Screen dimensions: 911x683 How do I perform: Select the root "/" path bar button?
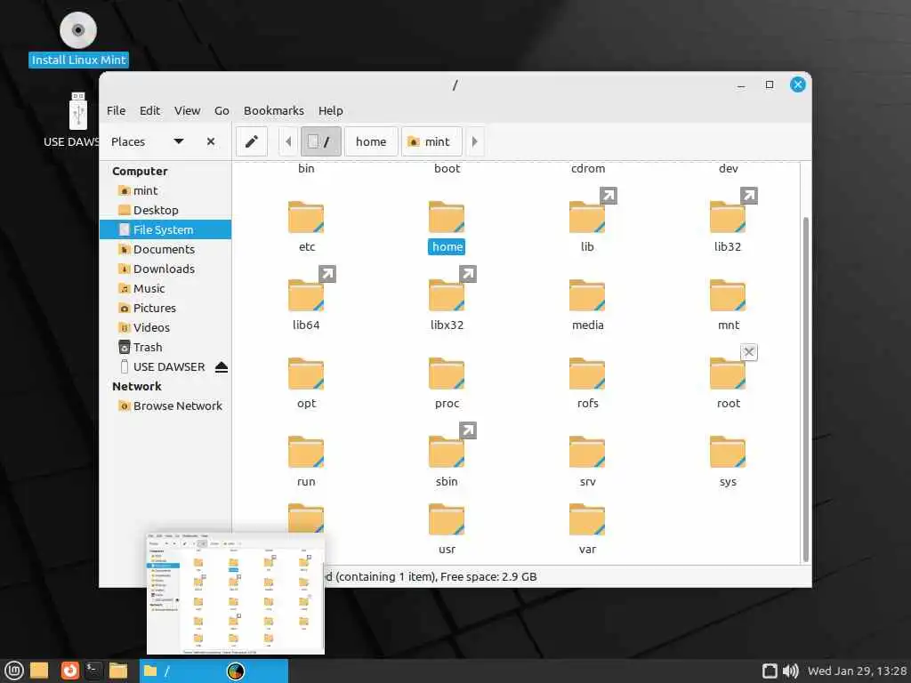coord(320,141)
